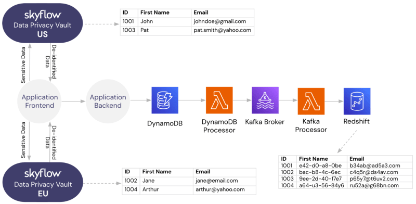
Task: Click "Sensitive Data" label above Application Frontend
Action: click(23, 65)
